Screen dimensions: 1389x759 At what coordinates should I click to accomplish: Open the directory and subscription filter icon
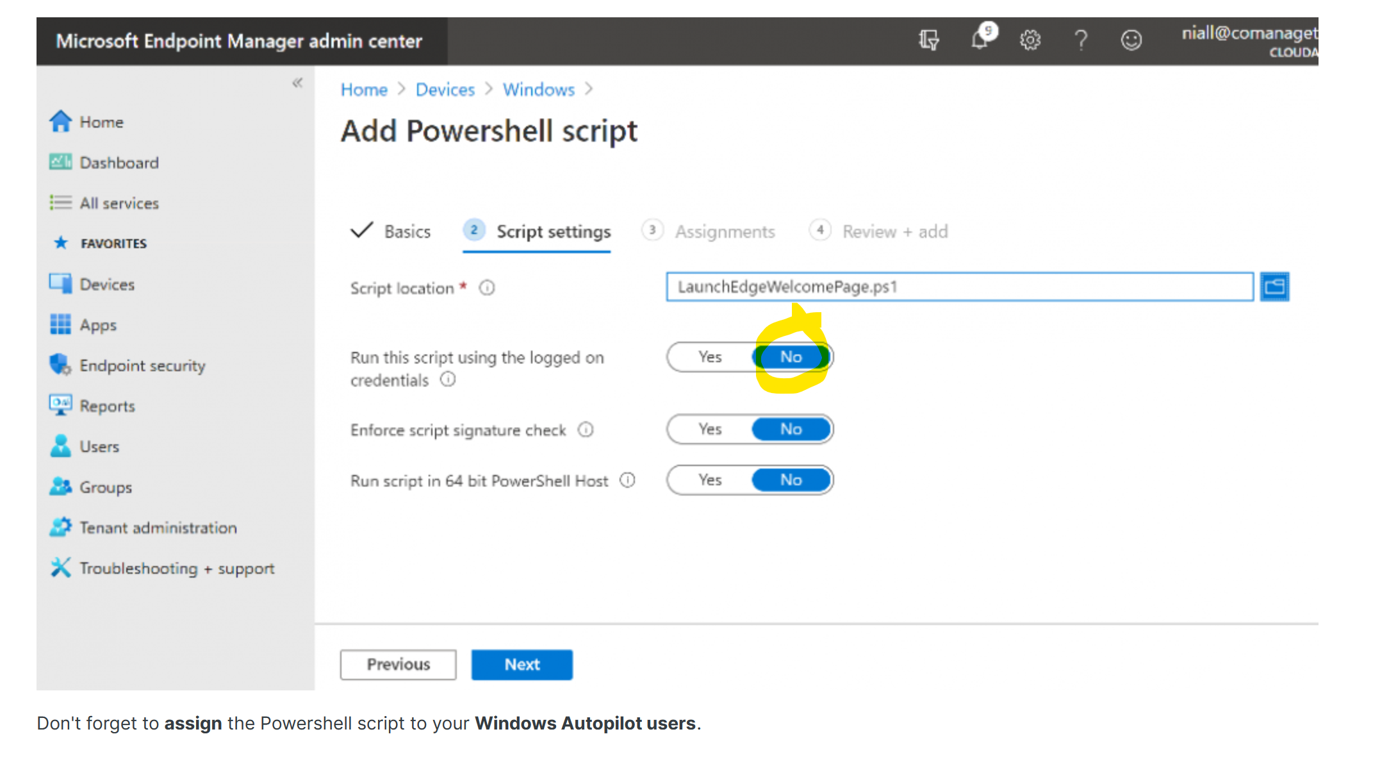(x=928, y=40)
